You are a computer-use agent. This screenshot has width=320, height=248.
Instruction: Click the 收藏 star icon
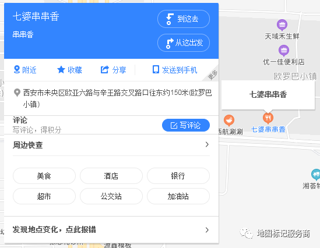[x=61, y=70]
